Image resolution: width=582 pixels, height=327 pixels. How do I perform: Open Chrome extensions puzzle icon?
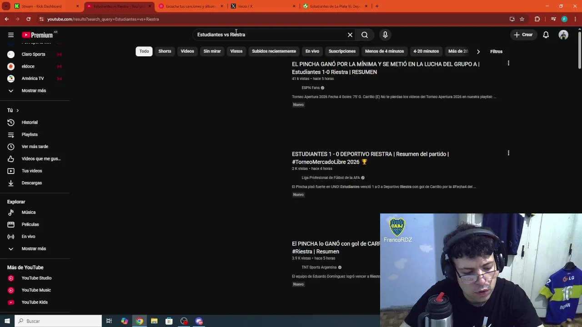(537, 19)
